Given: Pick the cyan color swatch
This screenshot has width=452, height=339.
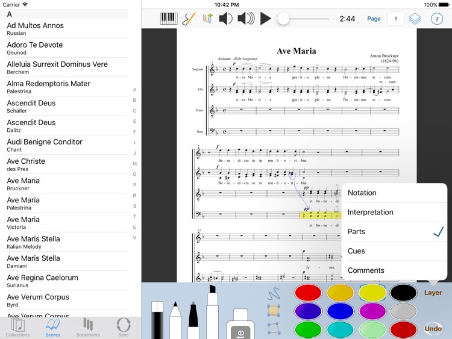Looking at the screenshot, I should click(x=340, y=330).
